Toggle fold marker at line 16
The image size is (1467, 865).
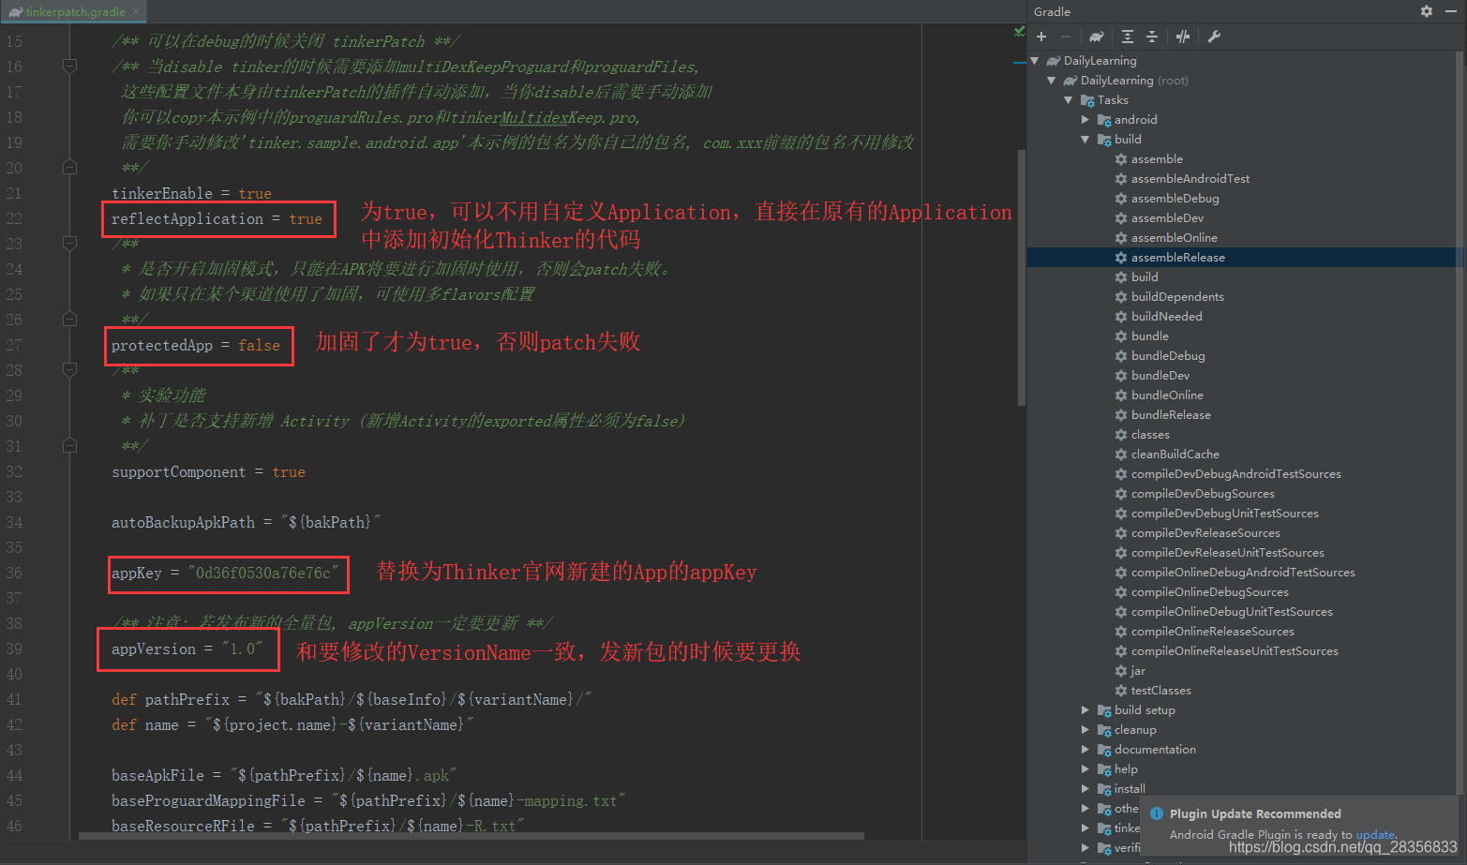[x=69, y=66]
